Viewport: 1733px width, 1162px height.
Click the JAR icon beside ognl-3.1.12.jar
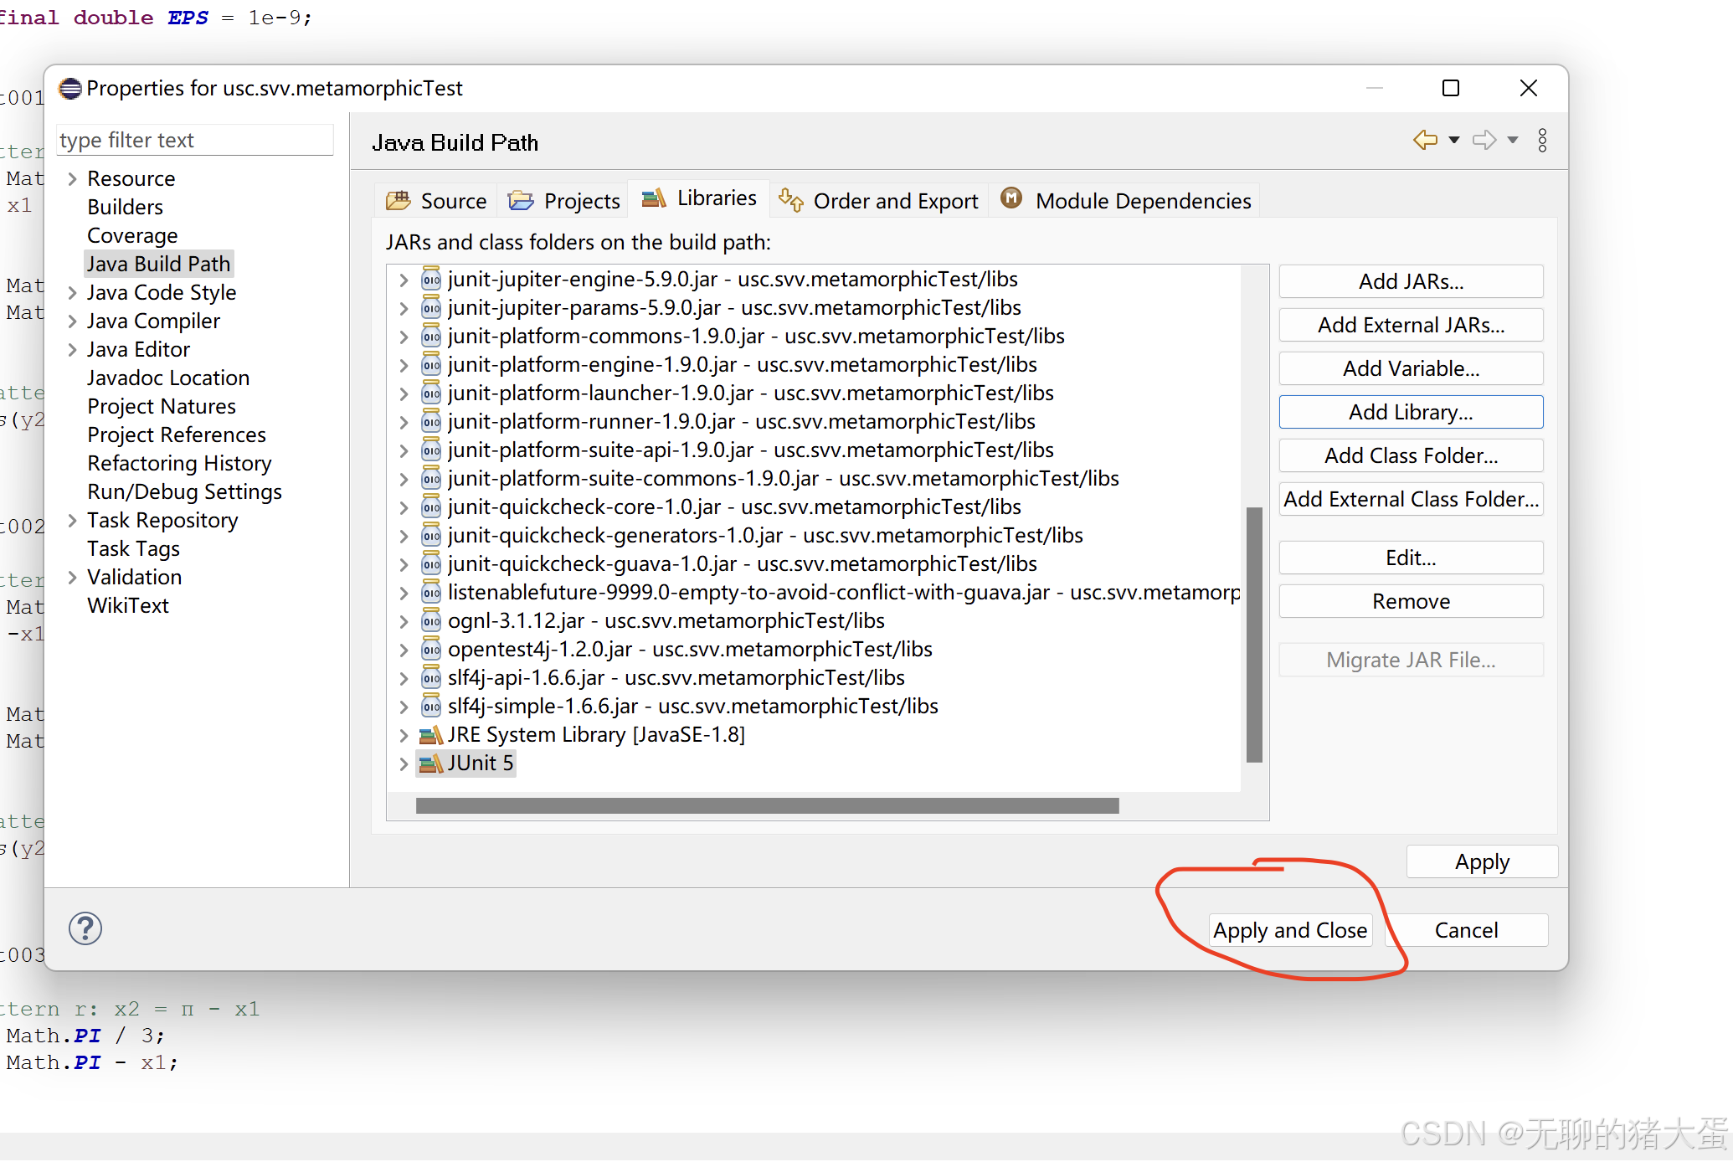(430, 621)
